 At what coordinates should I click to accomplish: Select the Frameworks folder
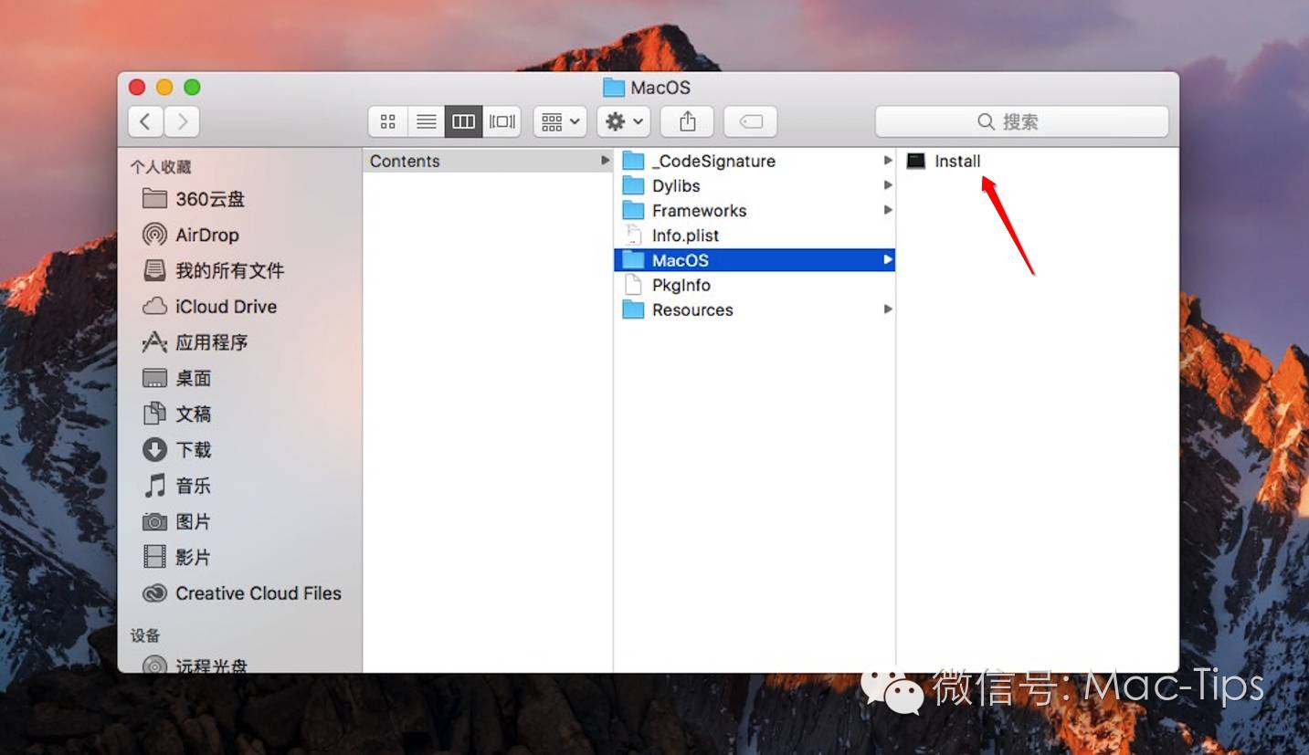(x=699, y=211)
